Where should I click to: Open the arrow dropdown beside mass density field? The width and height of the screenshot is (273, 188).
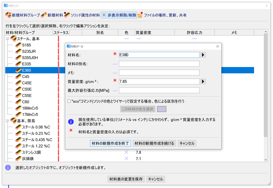point(203,81)
